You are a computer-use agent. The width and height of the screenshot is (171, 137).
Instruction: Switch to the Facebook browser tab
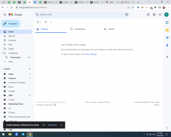coord(35,2)
